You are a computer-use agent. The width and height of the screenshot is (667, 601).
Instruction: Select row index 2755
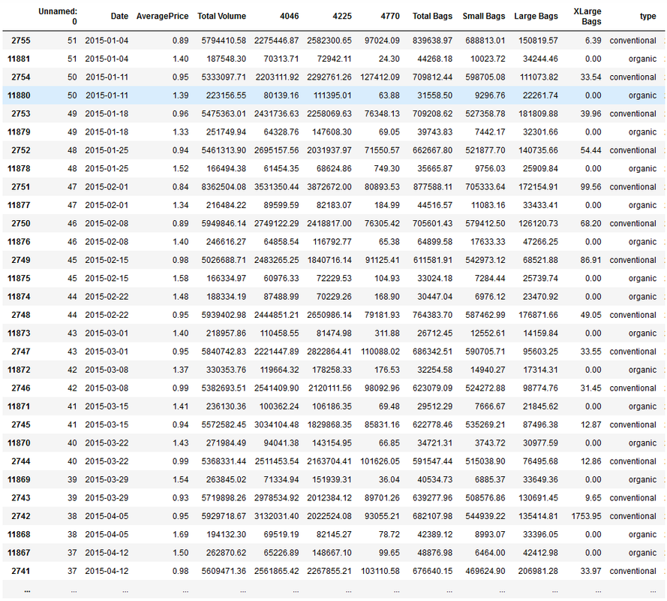click(21, 41)
